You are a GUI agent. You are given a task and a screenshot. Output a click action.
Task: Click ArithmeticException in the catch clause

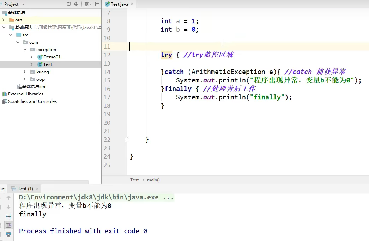pos(228,72)
